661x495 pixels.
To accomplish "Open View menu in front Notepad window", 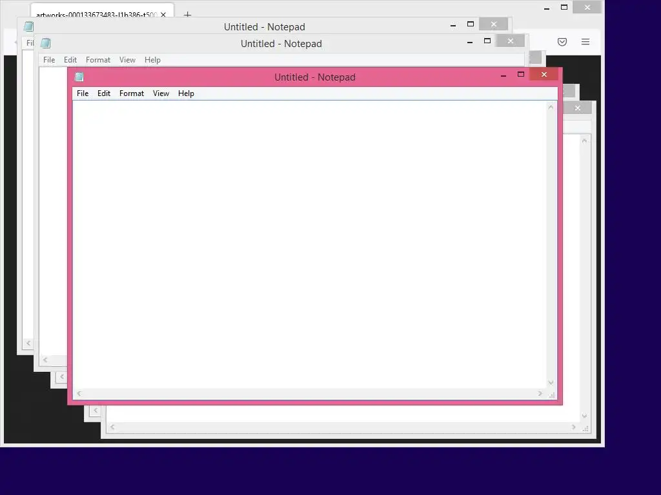I will tap(161, 93).
